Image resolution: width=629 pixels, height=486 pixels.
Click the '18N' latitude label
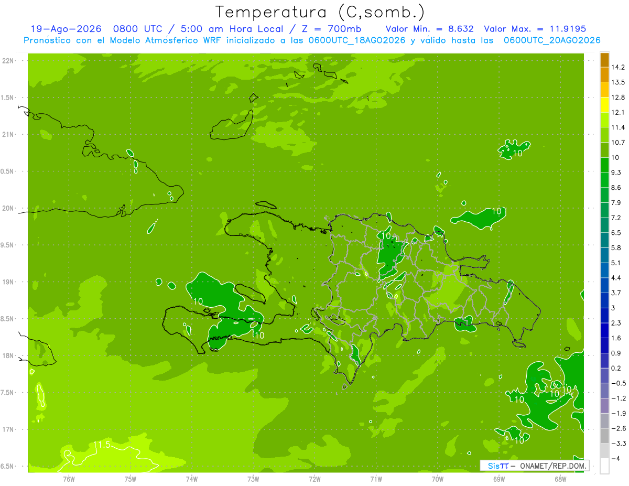click(x=8, y=355)
